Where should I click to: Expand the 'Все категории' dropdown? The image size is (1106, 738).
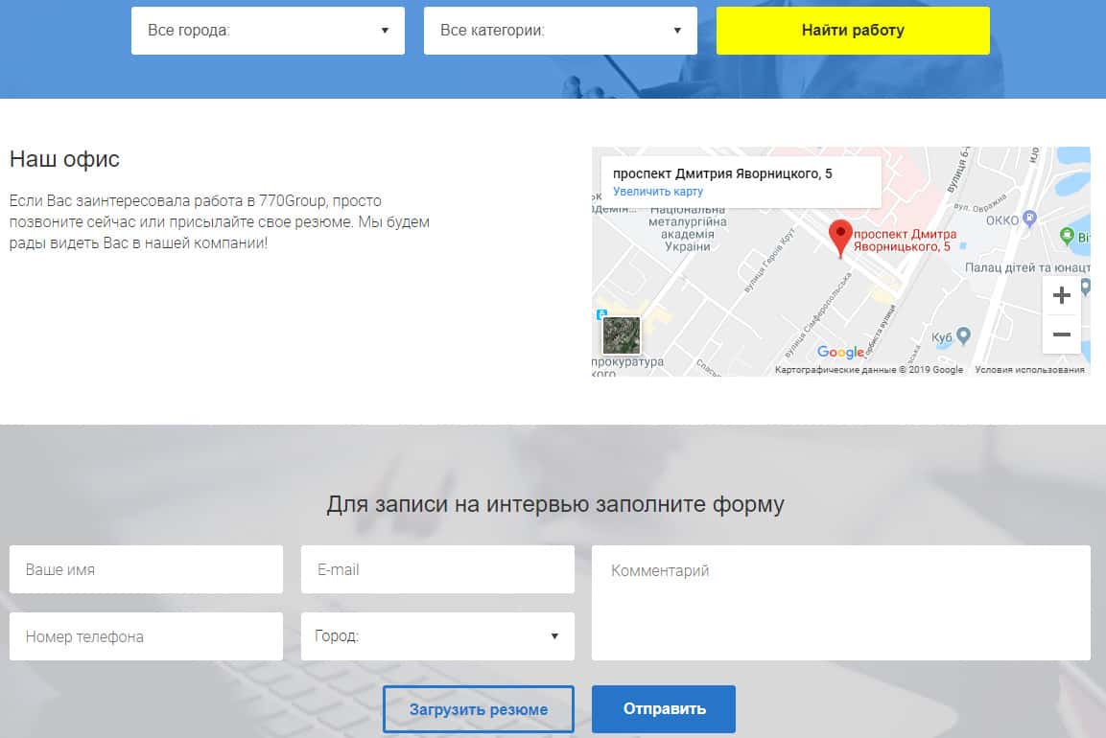(560, 31)
